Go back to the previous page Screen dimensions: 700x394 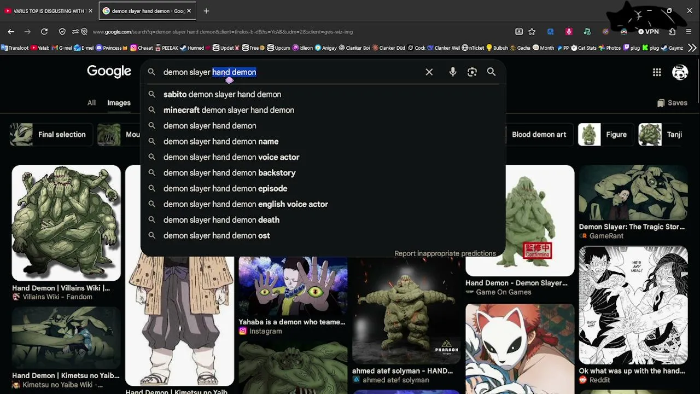pyautogui.click(x=11, y=32)
